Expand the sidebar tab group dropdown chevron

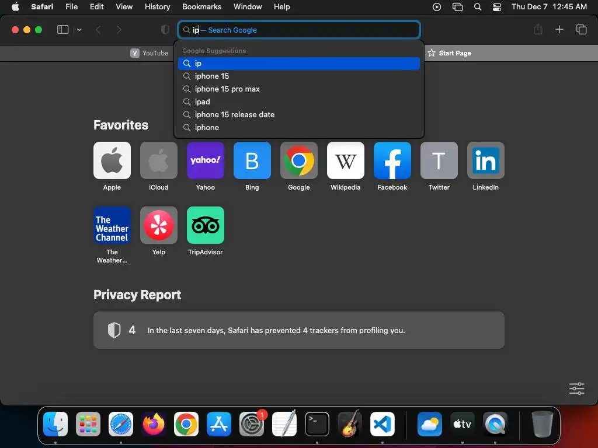(79, 30)
